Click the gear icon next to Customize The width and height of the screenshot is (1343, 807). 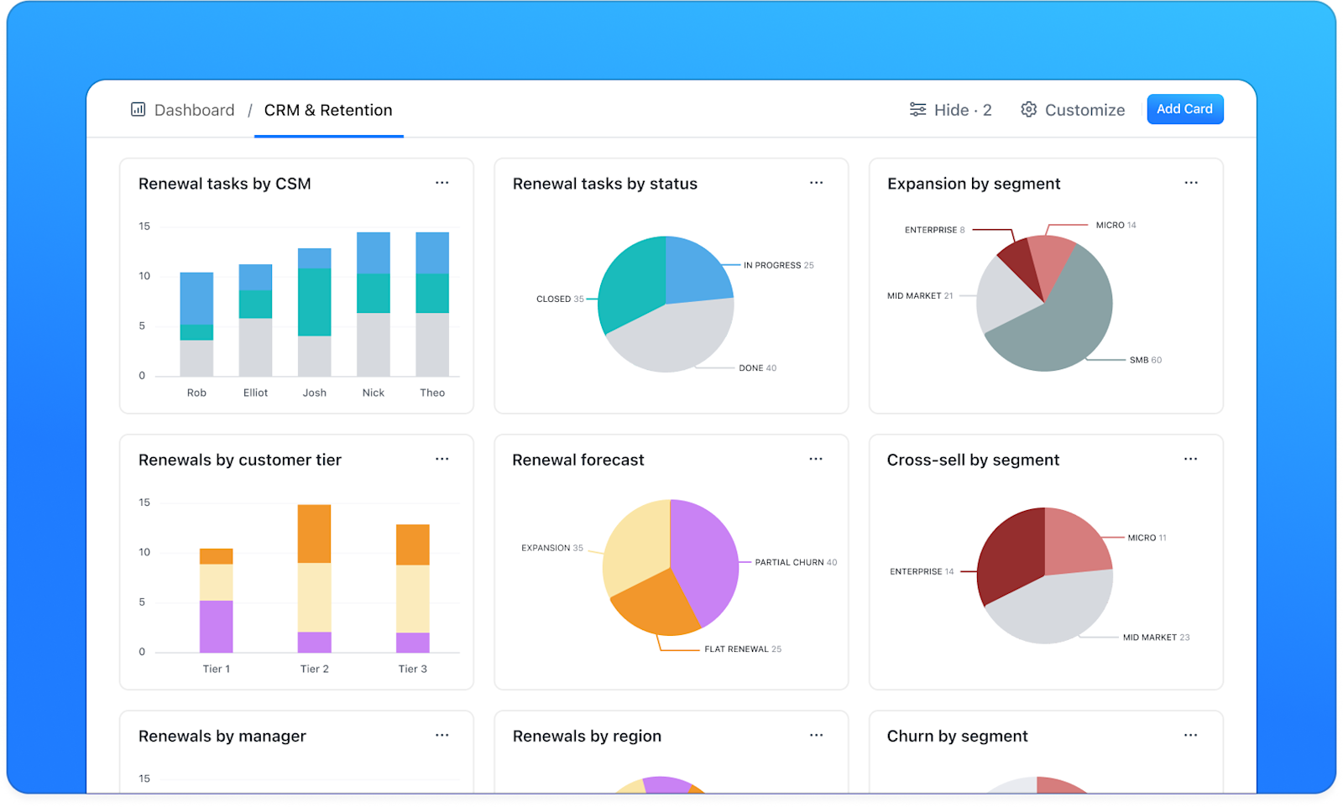(1028, 109)
